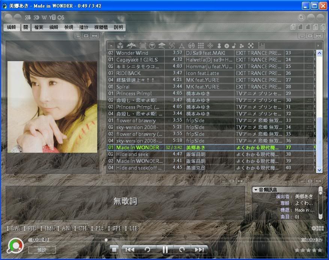Open the 播放 menu

click(x=84, y=27)
